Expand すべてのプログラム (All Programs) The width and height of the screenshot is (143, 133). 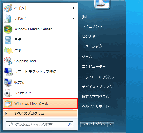pos(40,113)
